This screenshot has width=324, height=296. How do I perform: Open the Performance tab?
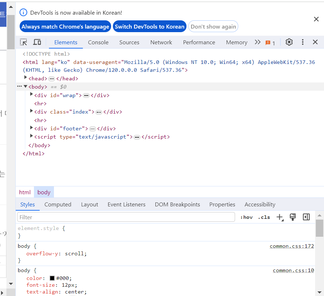[x=199, y=42]
